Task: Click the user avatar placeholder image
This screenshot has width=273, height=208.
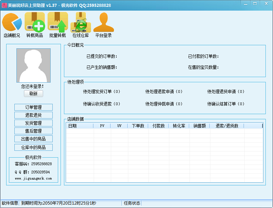Action: pyautogui.click(x=34, y=65)
